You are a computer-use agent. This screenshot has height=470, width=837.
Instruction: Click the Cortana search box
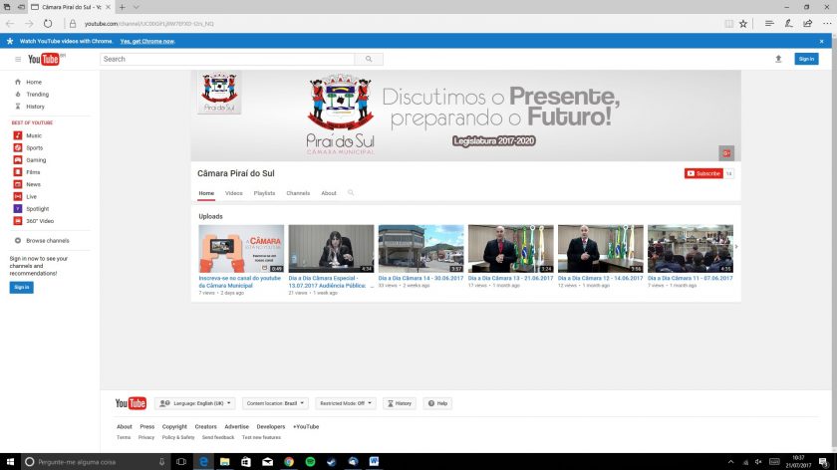pos(96,461)
